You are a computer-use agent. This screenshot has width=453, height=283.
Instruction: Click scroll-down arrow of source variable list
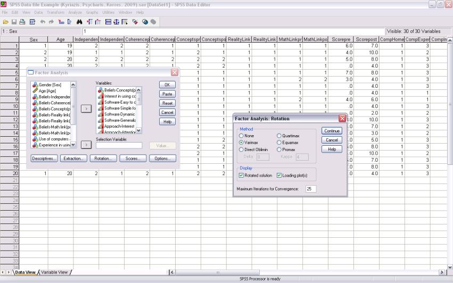73,145
